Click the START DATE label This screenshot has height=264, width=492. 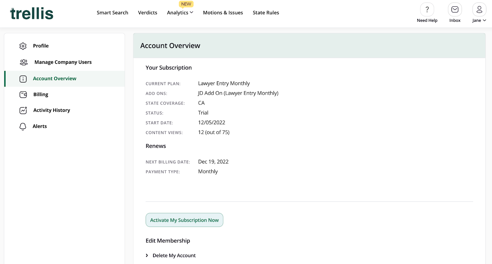click(159, 123)
